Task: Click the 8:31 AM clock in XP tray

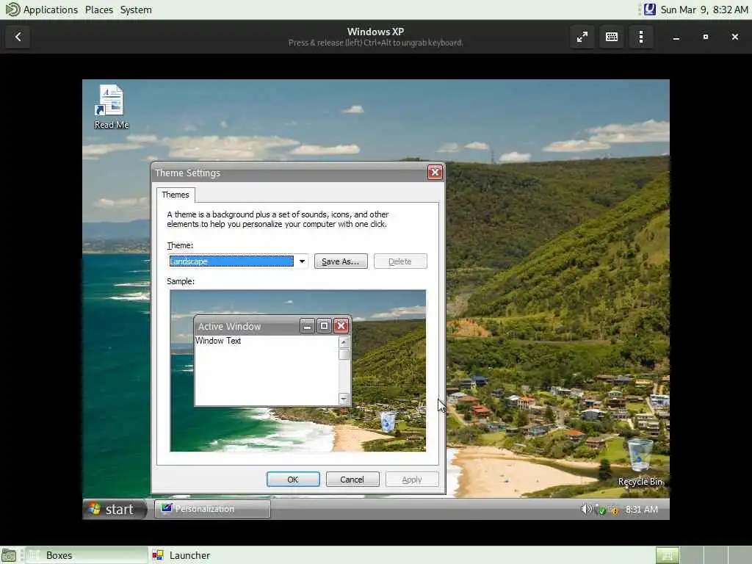Action: point(642,510)
